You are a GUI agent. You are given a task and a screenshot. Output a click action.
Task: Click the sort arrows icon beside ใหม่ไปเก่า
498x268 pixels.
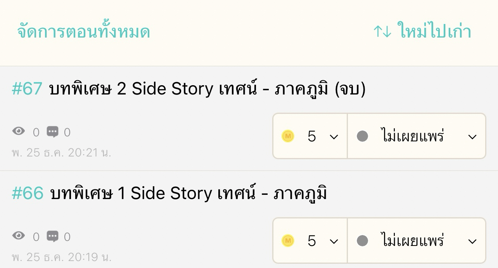[x=382, y=32]
